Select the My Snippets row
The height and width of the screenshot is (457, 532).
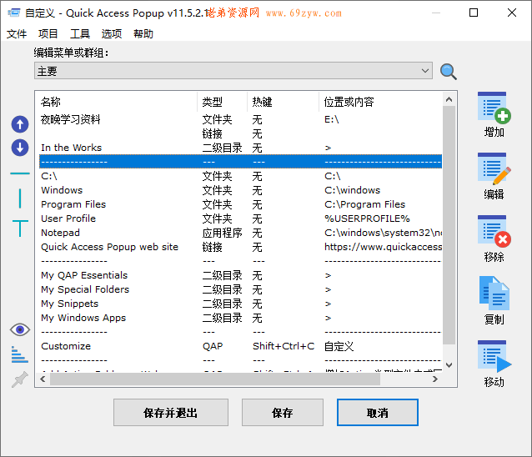(x=240, y=304)
